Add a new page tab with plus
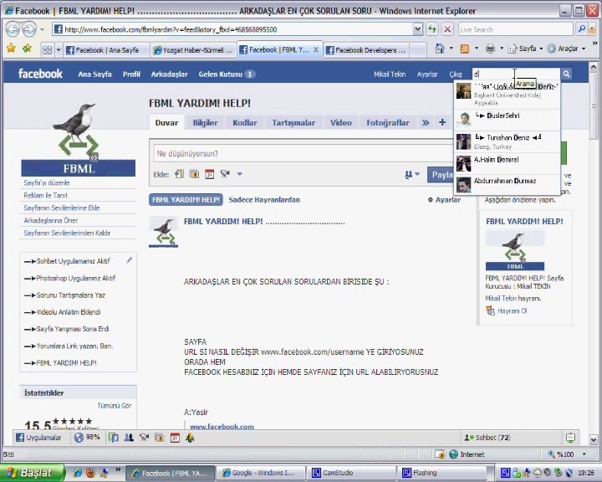The height and width of the screenshot is (482, 602). click(x=442, y=122)
